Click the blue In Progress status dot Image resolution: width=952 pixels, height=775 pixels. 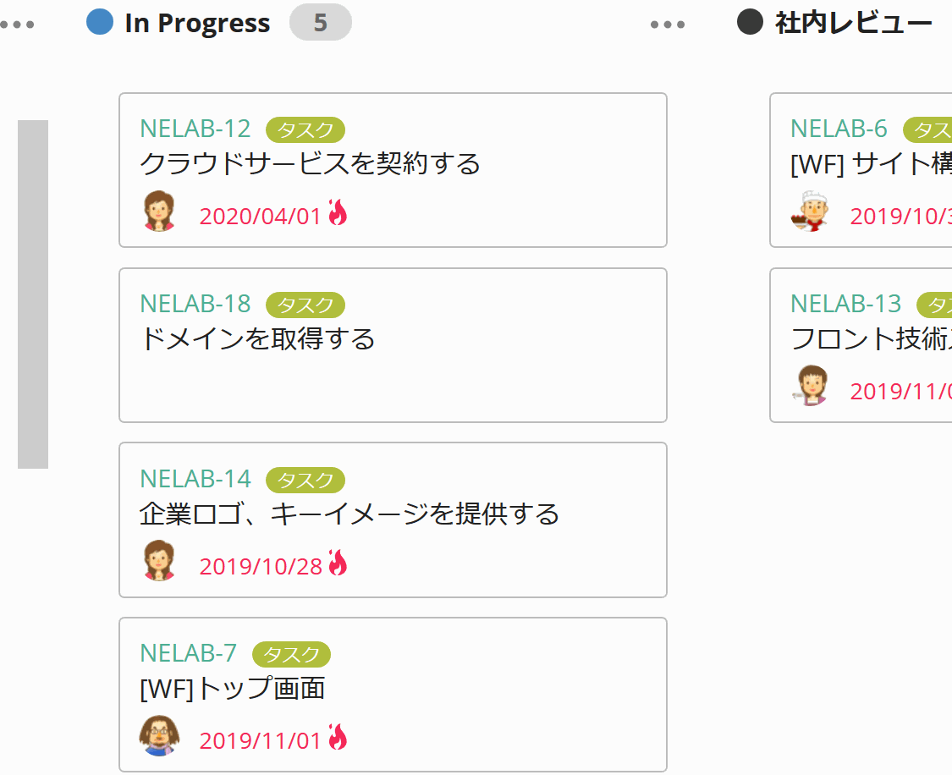click(100, 22)
